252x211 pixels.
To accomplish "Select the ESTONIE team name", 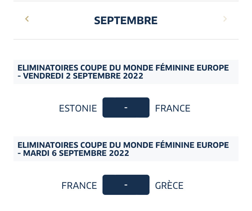I will (x=78, y=109).
